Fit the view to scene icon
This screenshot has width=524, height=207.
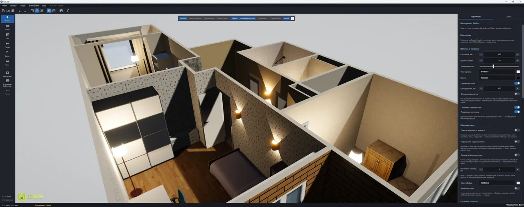click(x=42, y=11)
